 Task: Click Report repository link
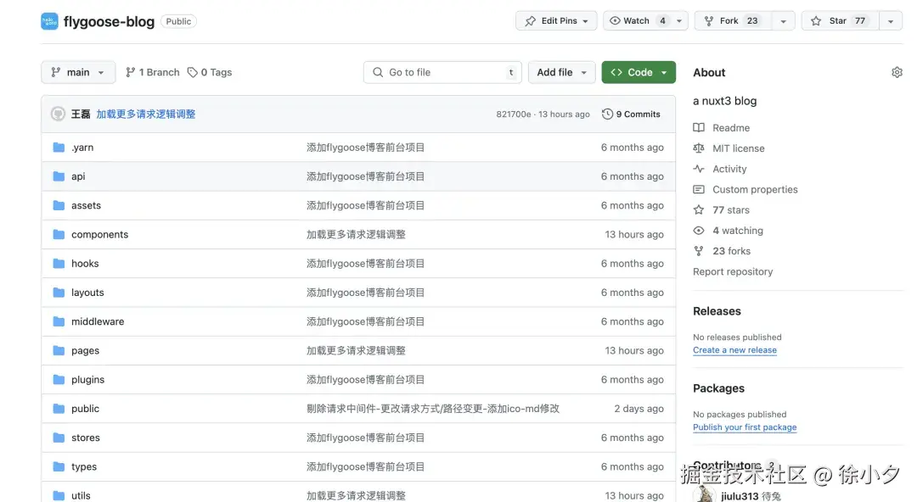733,271
